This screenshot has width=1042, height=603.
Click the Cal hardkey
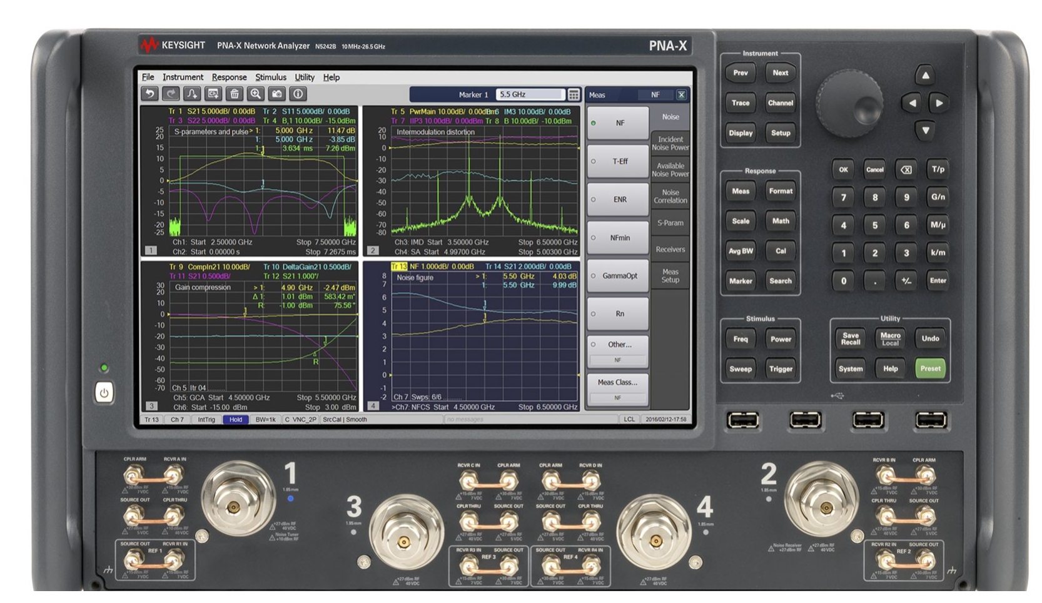pyautogui.click(x=781, y=251)
